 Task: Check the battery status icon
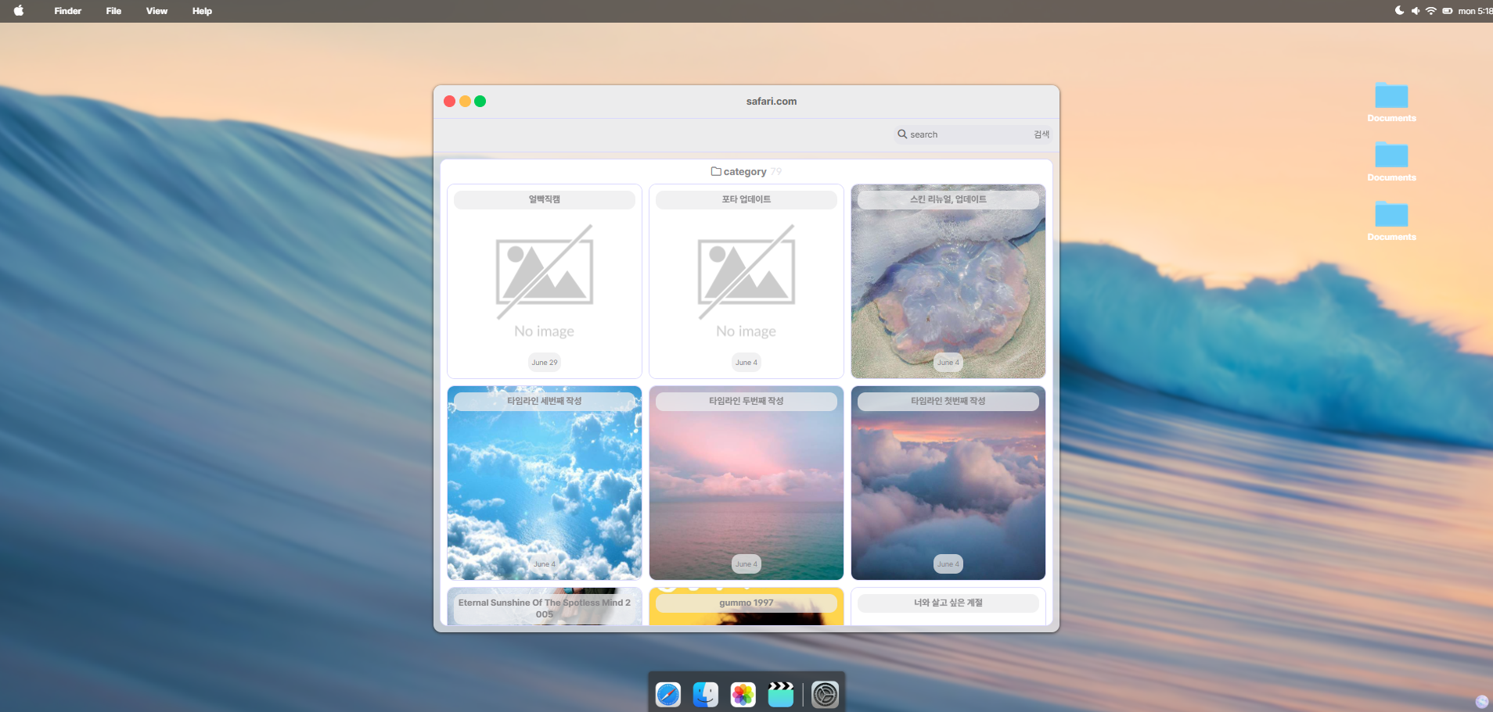tap(1448, 11)
